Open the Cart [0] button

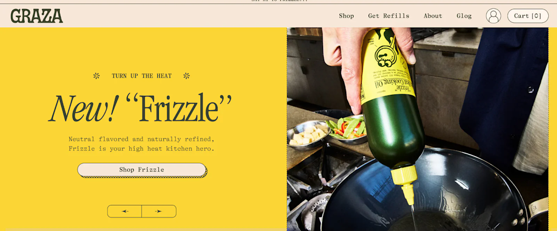click(x=528, y=16)
